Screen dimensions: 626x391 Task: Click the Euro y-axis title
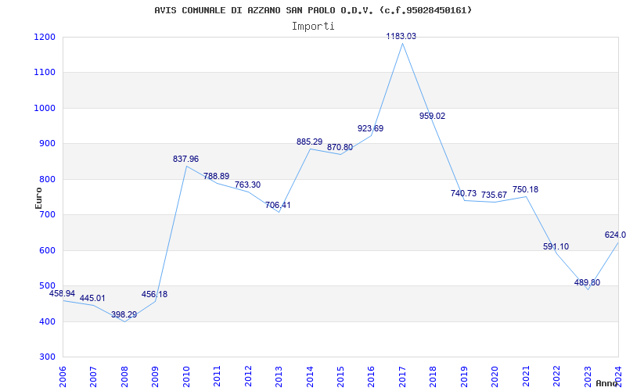38,199
